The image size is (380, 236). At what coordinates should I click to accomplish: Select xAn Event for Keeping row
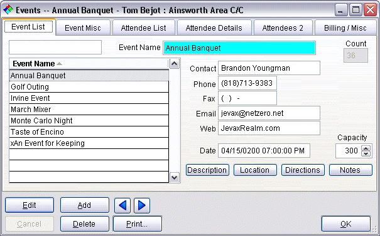click(89, 143)
